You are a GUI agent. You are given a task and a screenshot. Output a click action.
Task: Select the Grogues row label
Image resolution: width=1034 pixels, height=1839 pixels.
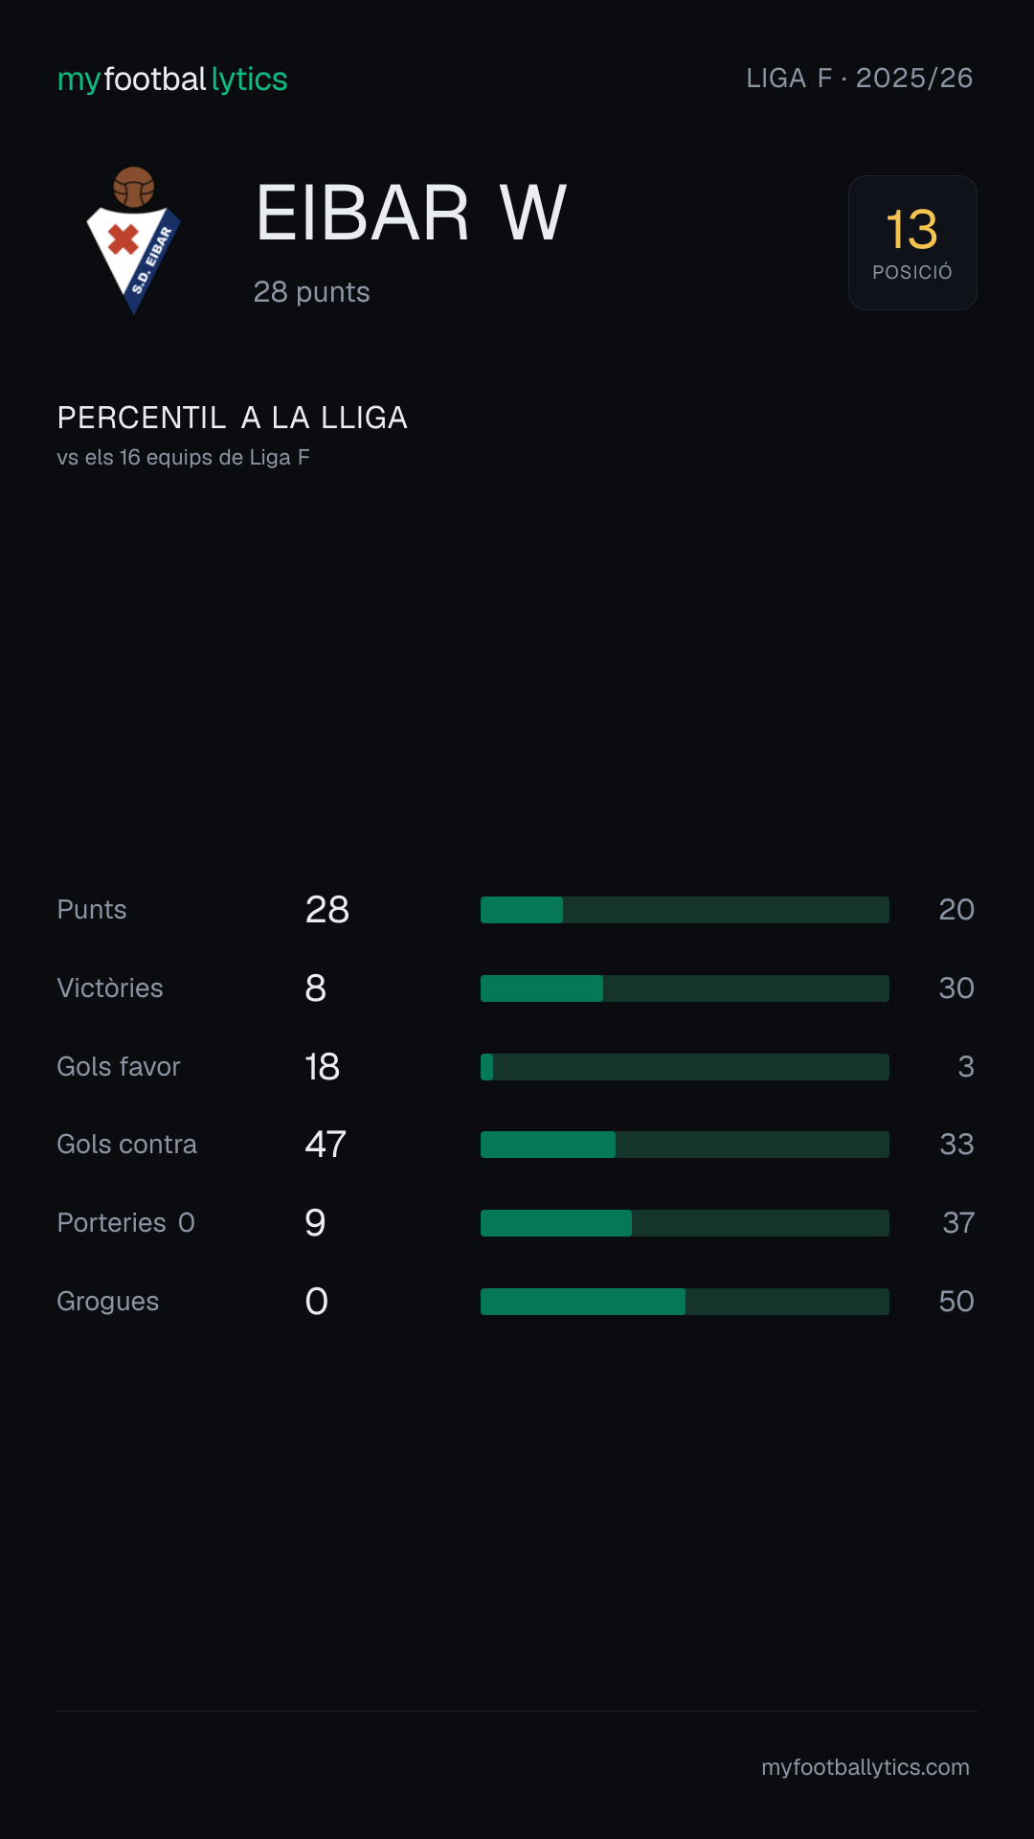point(108,1302)
